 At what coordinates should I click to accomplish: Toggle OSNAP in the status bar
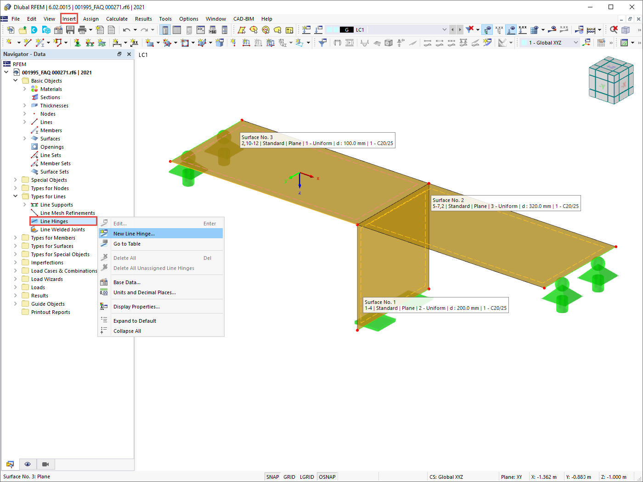point(327,477)
